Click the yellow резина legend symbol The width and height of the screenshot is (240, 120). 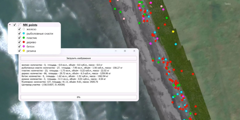tap(24, 51)
